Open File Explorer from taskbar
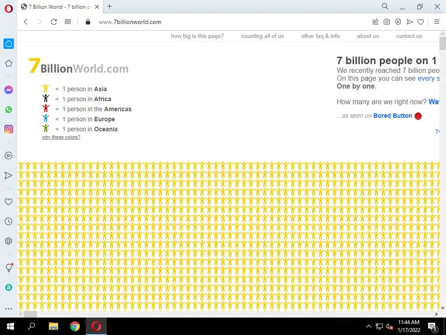 [x=53, y=326]
